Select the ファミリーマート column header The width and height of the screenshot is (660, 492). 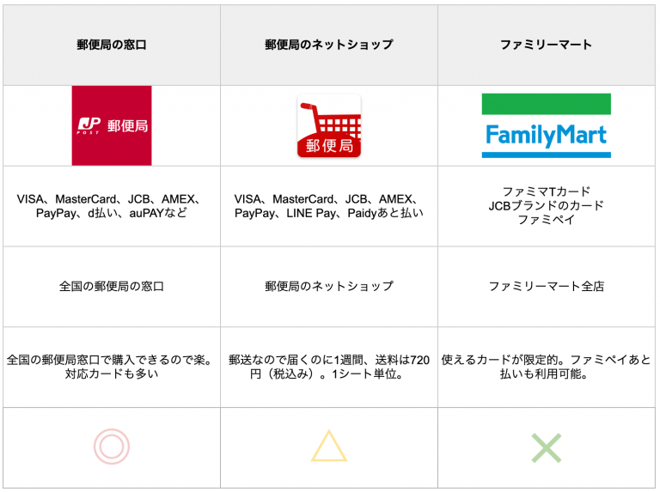546,45
